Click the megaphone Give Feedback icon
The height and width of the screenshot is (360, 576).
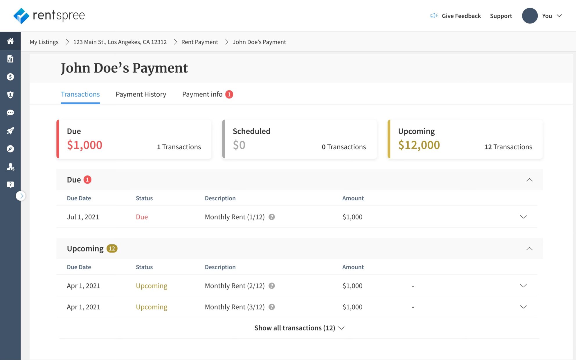pyautogui.click(x=433, y=16)
